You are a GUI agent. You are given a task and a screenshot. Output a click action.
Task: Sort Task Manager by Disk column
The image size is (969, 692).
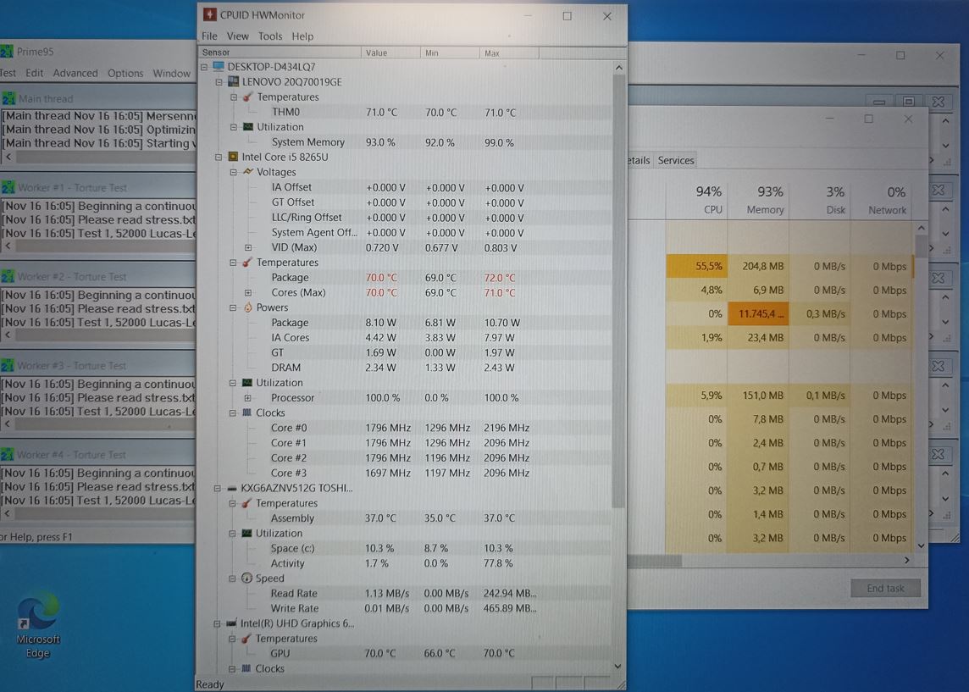click(x=819, y=200)
